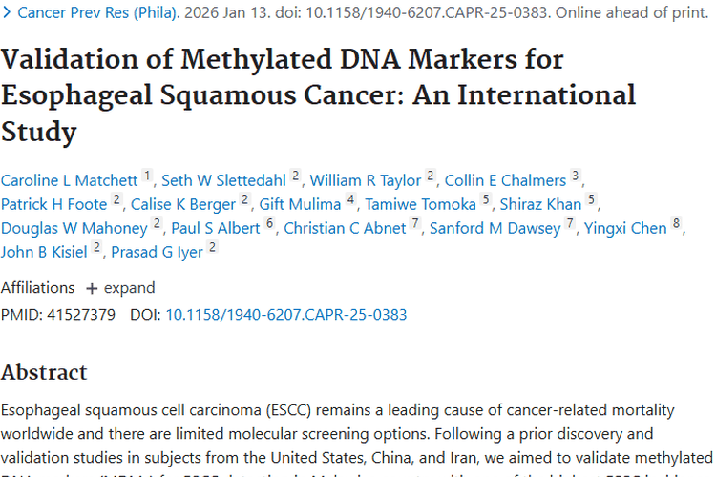View author Patrick H Foote
The height and width of the screenshot is (477, 716).
pos(54,204)
